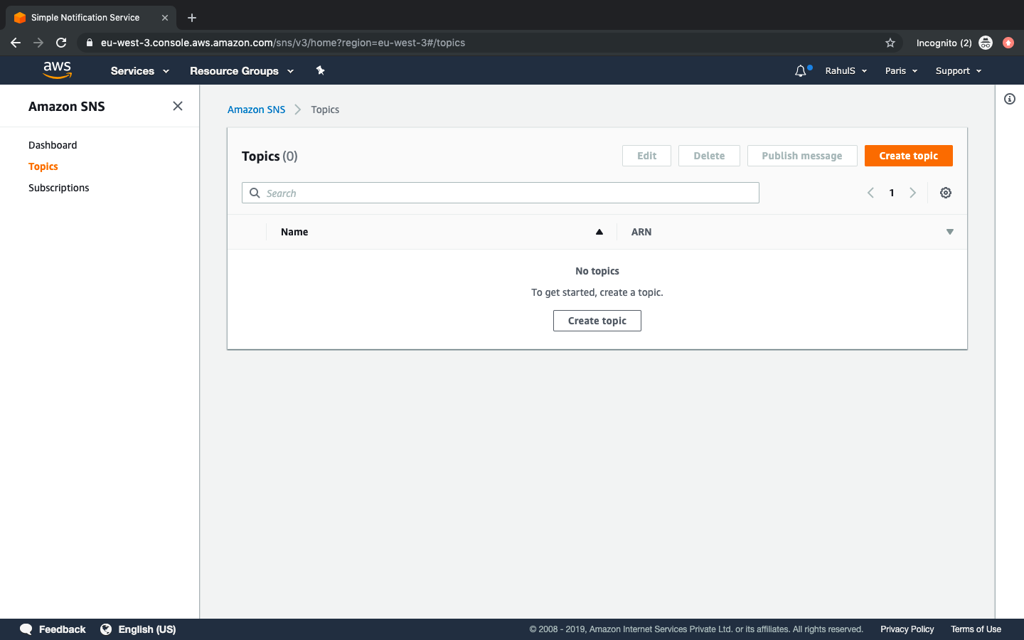The width and height of the screenshot is (1024, 640).
Task: Click the pin favorites icon beside Resource Groups
Action: pyautogui.click(x=320, y=70)
